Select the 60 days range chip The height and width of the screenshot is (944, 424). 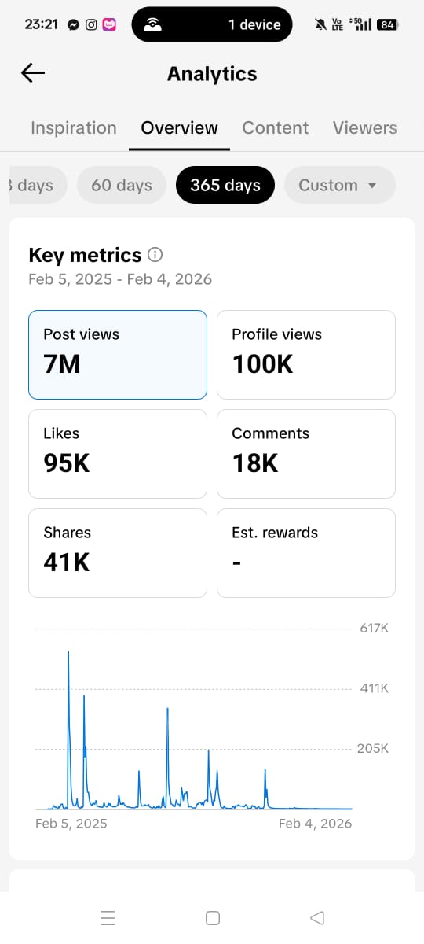122,186
